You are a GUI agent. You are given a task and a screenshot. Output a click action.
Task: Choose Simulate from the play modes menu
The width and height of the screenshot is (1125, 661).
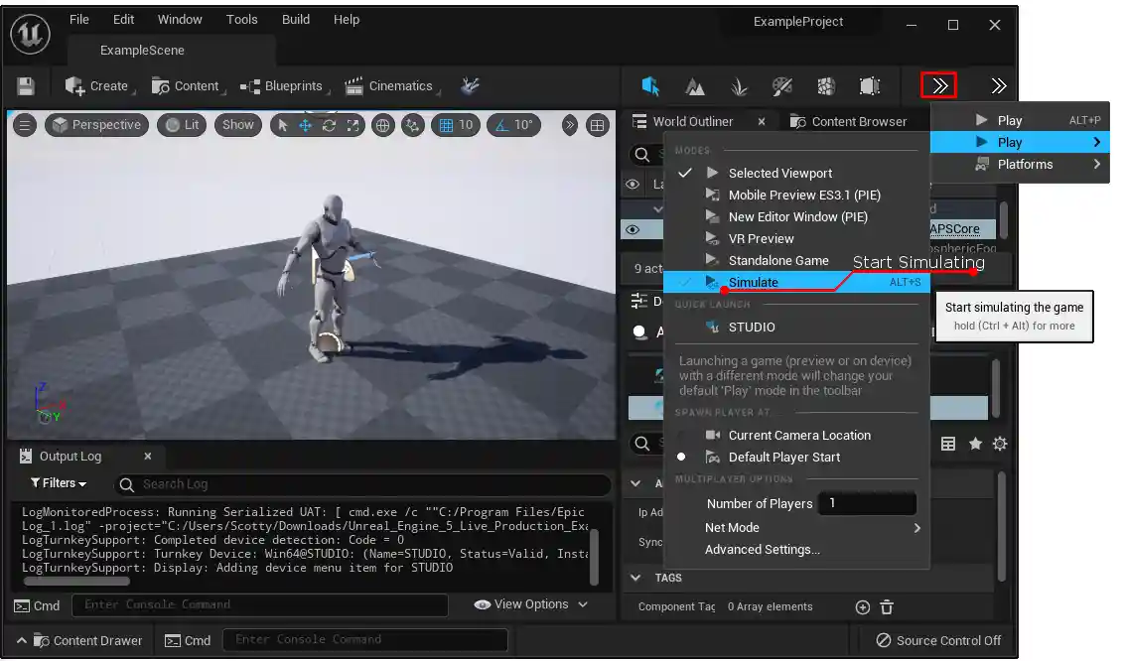tap(754, 283)
